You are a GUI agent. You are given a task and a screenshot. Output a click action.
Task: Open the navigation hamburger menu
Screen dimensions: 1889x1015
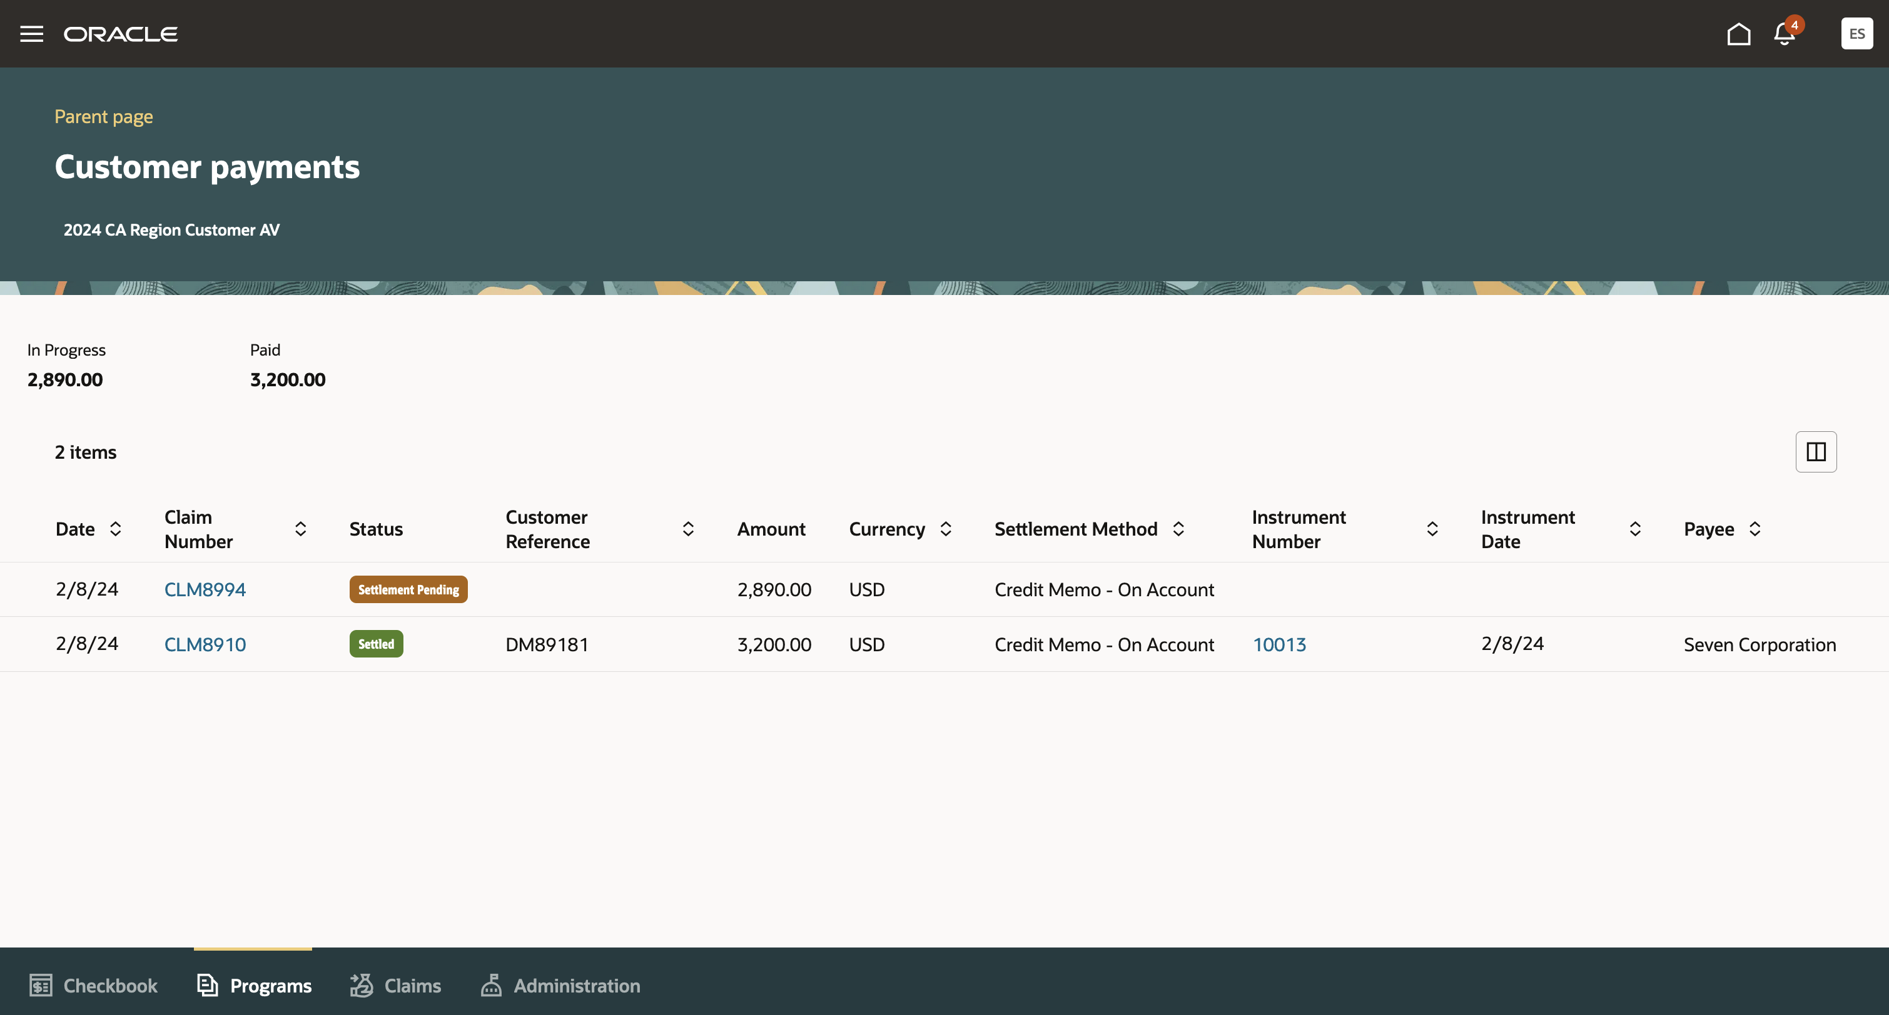(x=31, y=33)
